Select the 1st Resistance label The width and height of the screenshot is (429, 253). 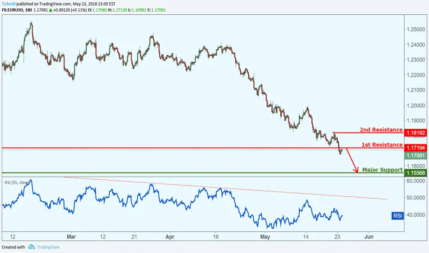pyautogui.click(x=382, y=145)
